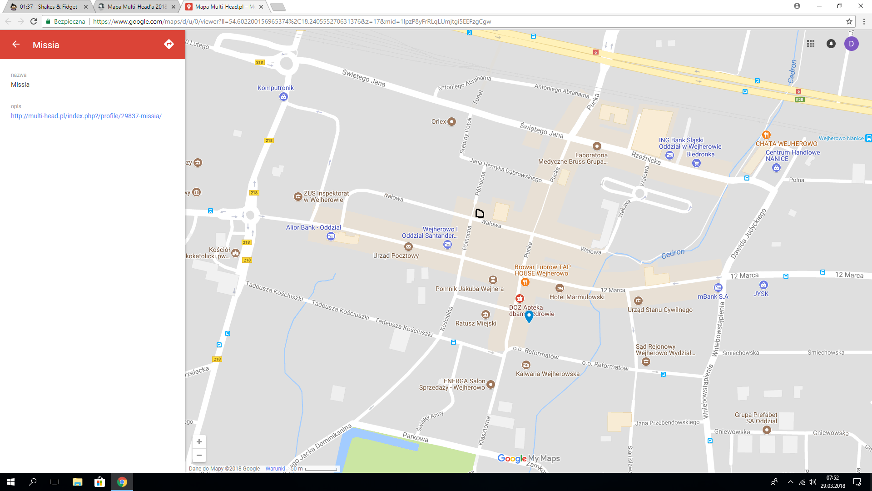Select the Komputronik shop marker
Image resolution: width=872 pixels, height=491 pixels.
click(283, 96)
